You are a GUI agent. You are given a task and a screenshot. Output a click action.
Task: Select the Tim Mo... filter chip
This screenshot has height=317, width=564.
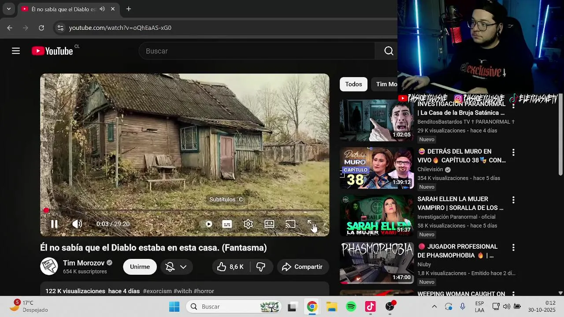tap(384, 84)
